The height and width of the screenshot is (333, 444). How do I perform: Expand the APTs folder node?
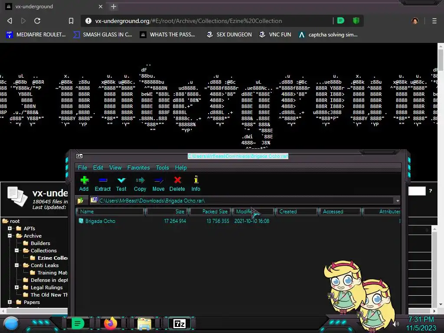[x=10, y=228]
